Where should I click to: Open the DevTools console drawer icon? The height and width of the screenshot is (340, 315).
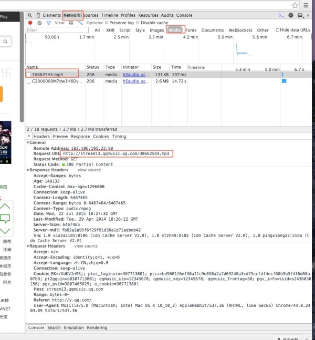(282, 16)
